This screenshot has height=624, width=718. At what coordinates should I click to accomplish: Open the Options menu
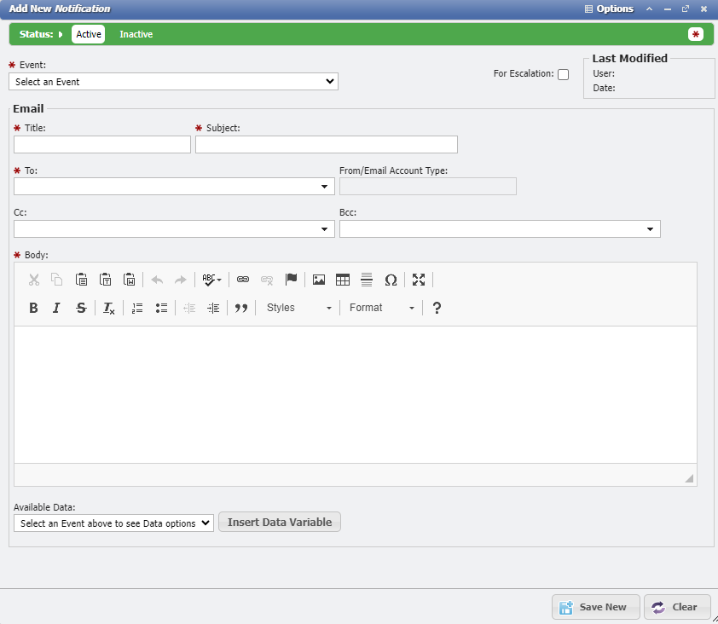[x=609, y=9]
